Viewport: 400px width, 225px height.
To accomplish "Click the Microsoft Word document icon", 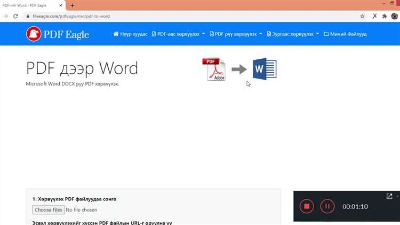I will tap(265, 69).
